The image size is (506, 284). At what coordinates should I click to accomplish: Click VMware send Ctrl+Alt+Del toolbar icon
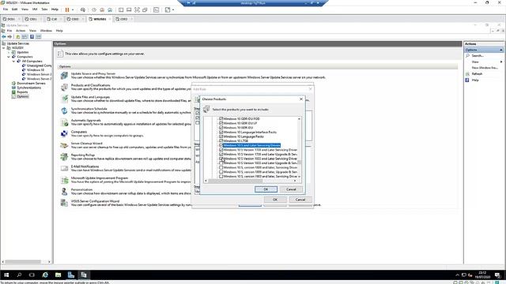tap(83, 9)
